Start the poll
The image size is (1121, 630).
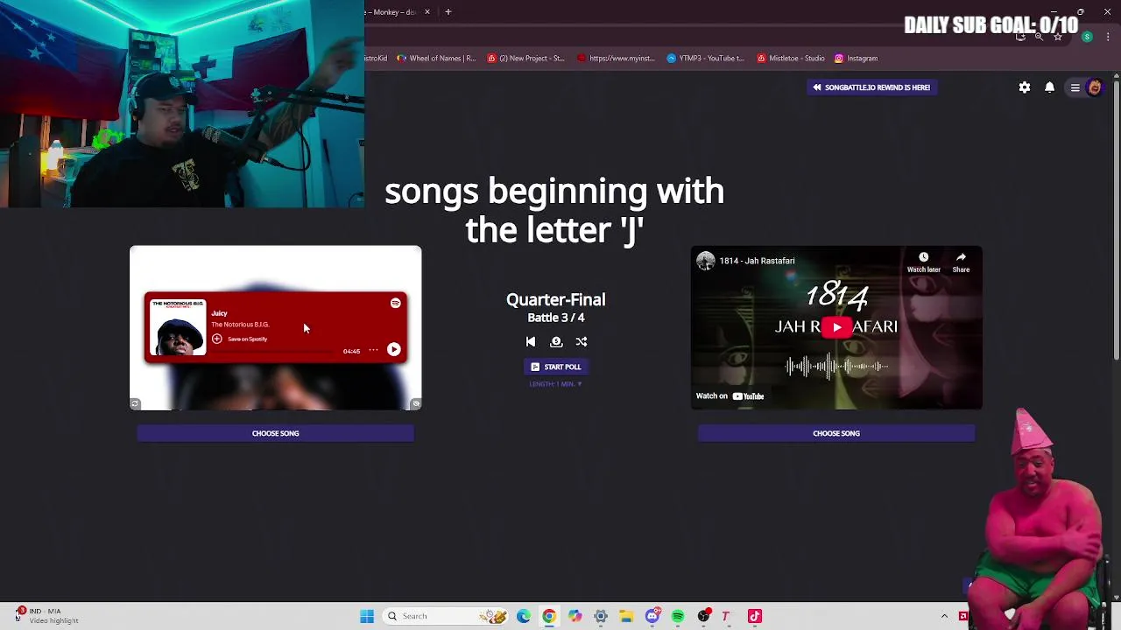pyautogui.click(x=556, y=367)
